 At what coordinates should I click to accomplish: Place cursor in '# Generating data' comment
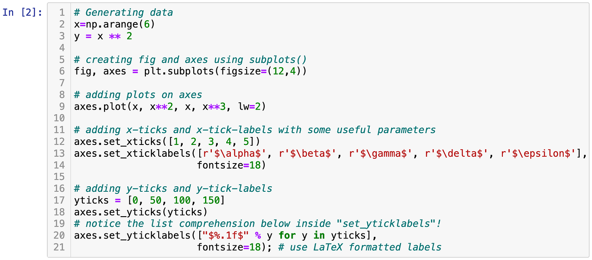123,13
